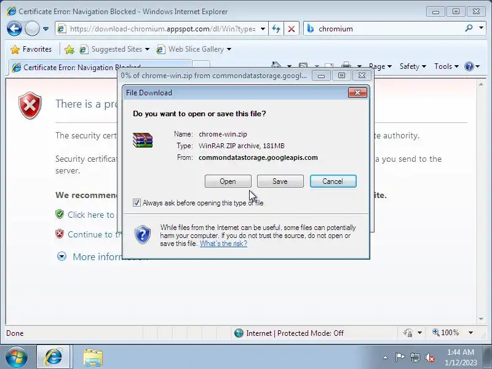
Task: Click commondatastorage.googleapis.com source text
Action: pyautogui.click(x=258, y=157)
